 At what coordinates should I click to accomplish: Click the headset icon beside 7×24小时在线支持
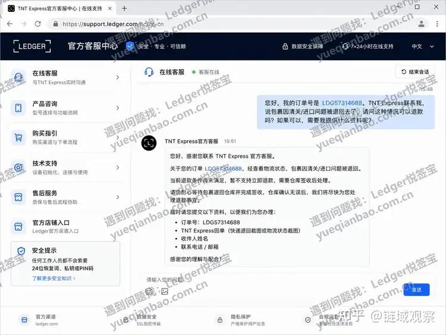tap(345, 46)
